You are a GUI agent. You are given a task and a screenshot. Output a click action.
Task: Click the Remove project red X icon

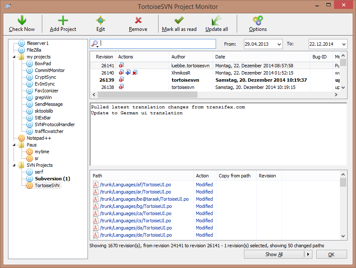coord(138,20)
